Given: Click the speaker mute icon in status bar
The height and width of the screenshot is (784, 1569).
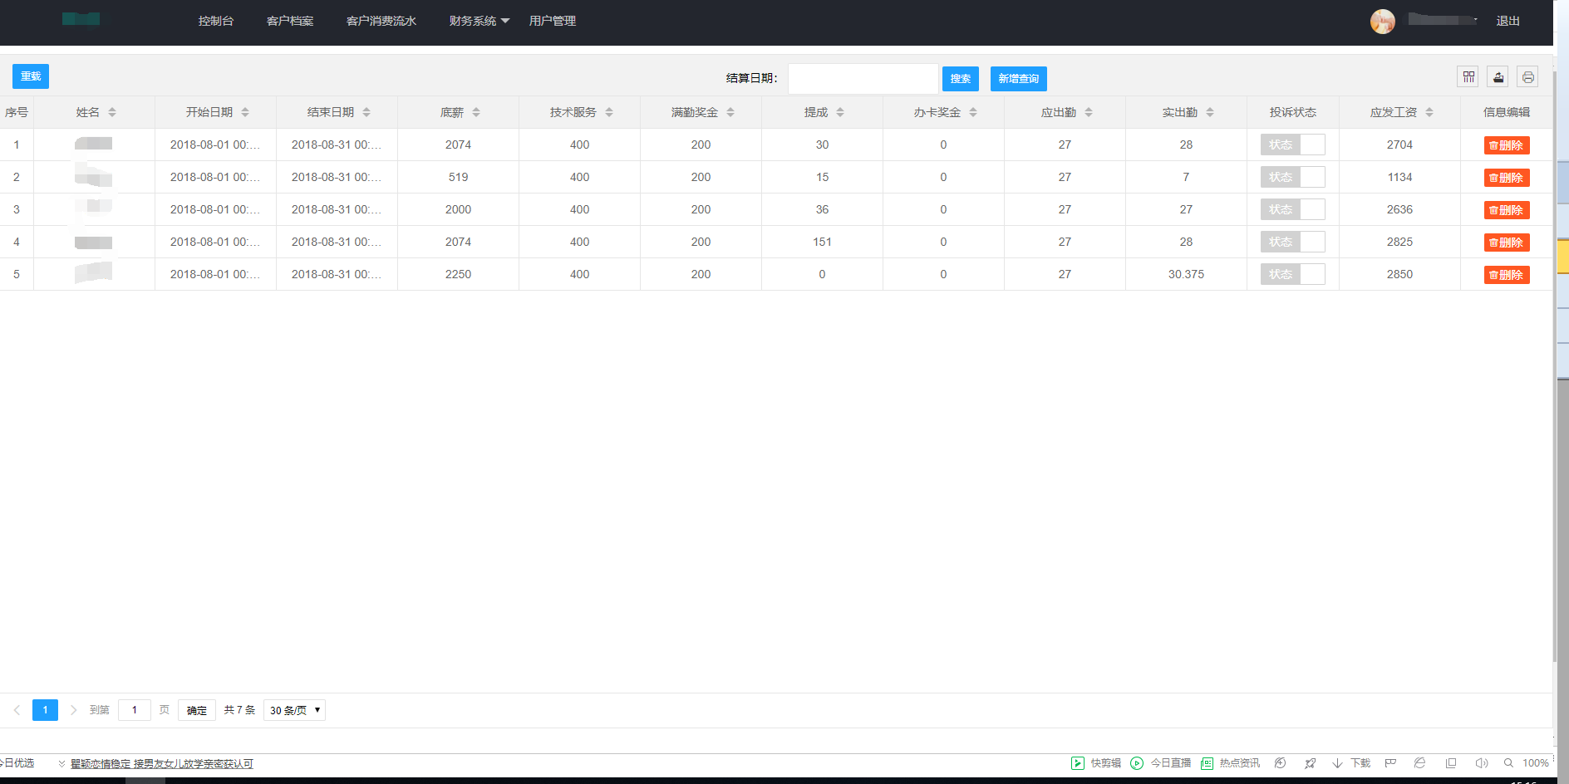Looking at the screenshot, I should point(1481,763).
